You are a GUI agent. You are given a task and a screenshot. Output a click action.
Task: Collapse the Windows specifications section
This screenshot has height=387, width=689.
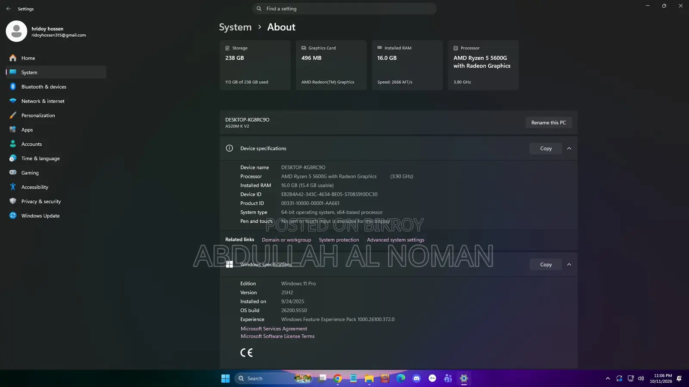(x=569, y=264)
